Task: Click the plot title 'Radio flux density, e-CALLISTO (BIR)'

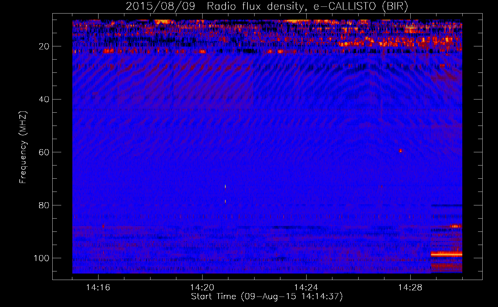Action: click(x=307, y=6)
